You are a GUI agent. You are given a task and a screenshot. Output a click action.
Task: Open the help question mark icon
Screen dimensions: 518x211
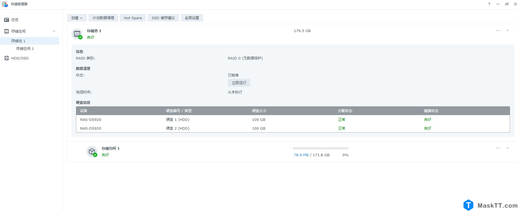point(489,4)
